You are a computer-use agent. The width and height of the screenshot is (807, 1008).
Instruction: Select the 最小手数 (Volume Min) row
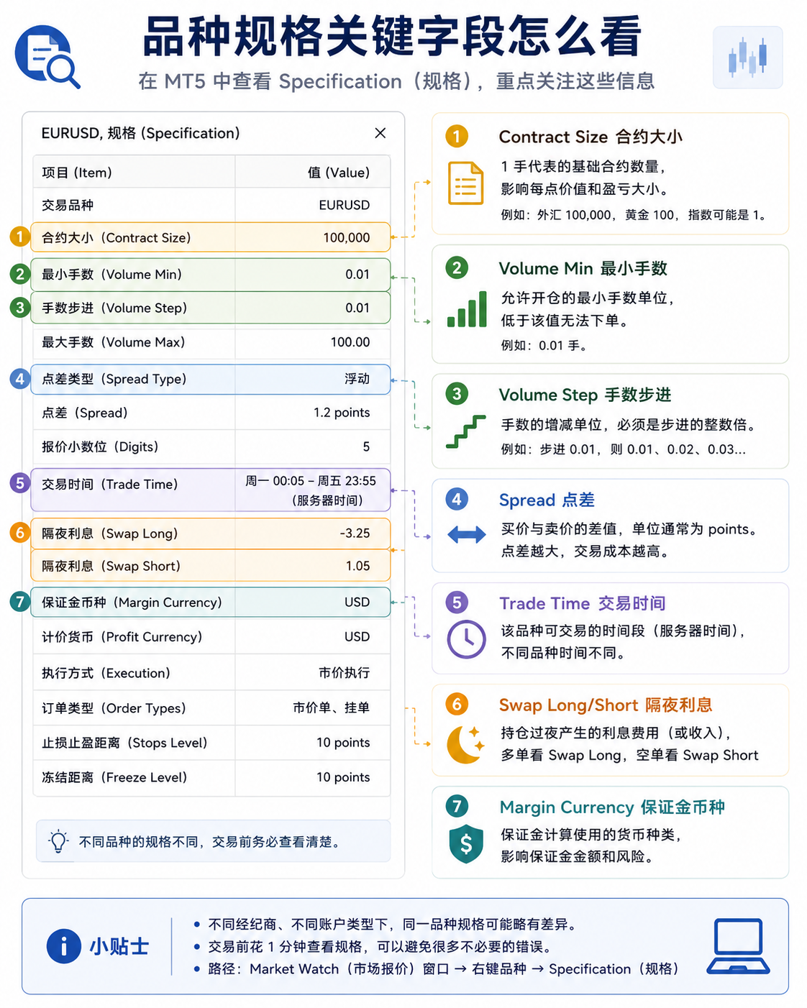(211, 275)
